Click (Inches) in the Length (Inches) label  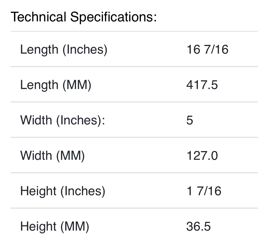click(x=85, y=49)
